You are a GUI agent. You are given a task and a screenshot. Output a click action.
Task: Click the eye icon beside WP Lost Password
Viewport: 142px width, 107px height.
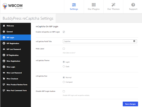[x=4, y=49]
